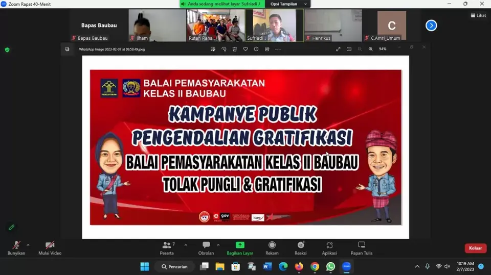The width and height of the screenshot is (491, 275).
Task: Unmute microphone with Bunyikan button
Action: (16, 248)
